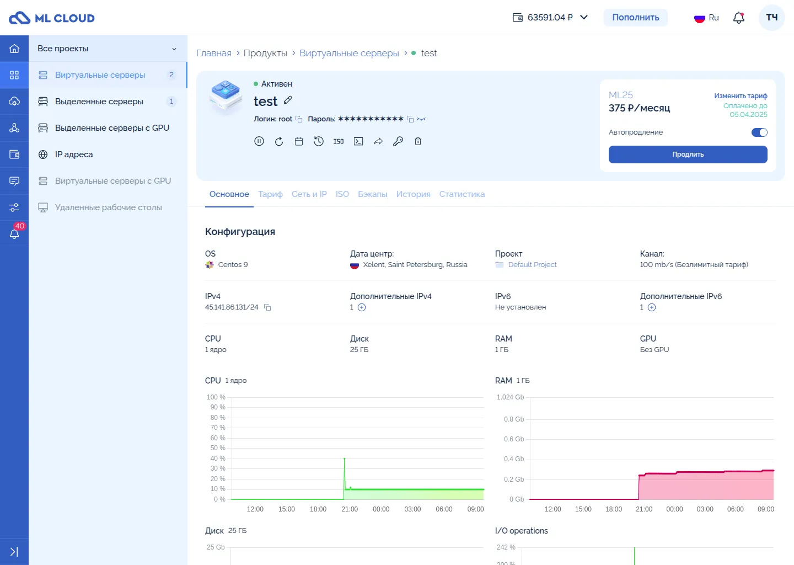Screen dimensions: 794x565
Task: Switch to the Тариф tab
Action: pyautogui.click(x=270, y=194)
